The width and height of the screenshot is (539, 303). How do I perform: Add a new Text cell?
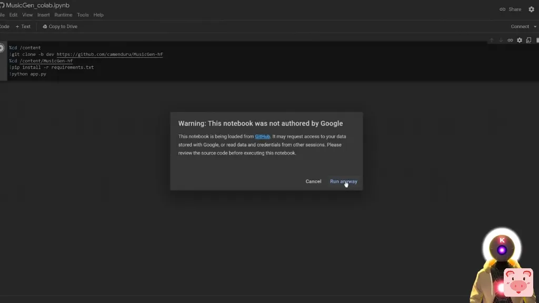point(23,26)
